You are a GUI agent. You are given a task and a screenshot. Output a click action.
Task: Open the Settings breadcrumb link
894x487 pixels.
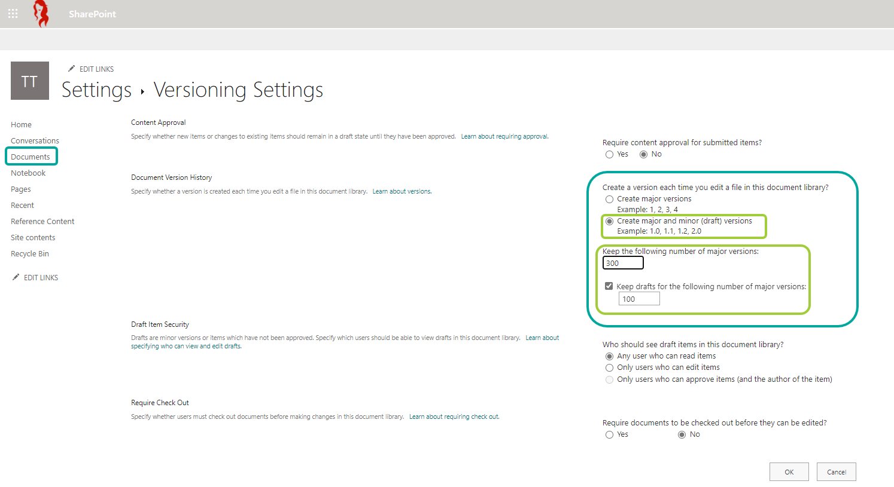(x=96, y=90)
